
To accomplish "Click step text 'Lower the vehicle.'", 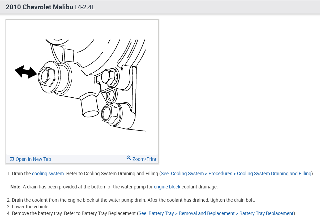I will (x=31, y=207).
